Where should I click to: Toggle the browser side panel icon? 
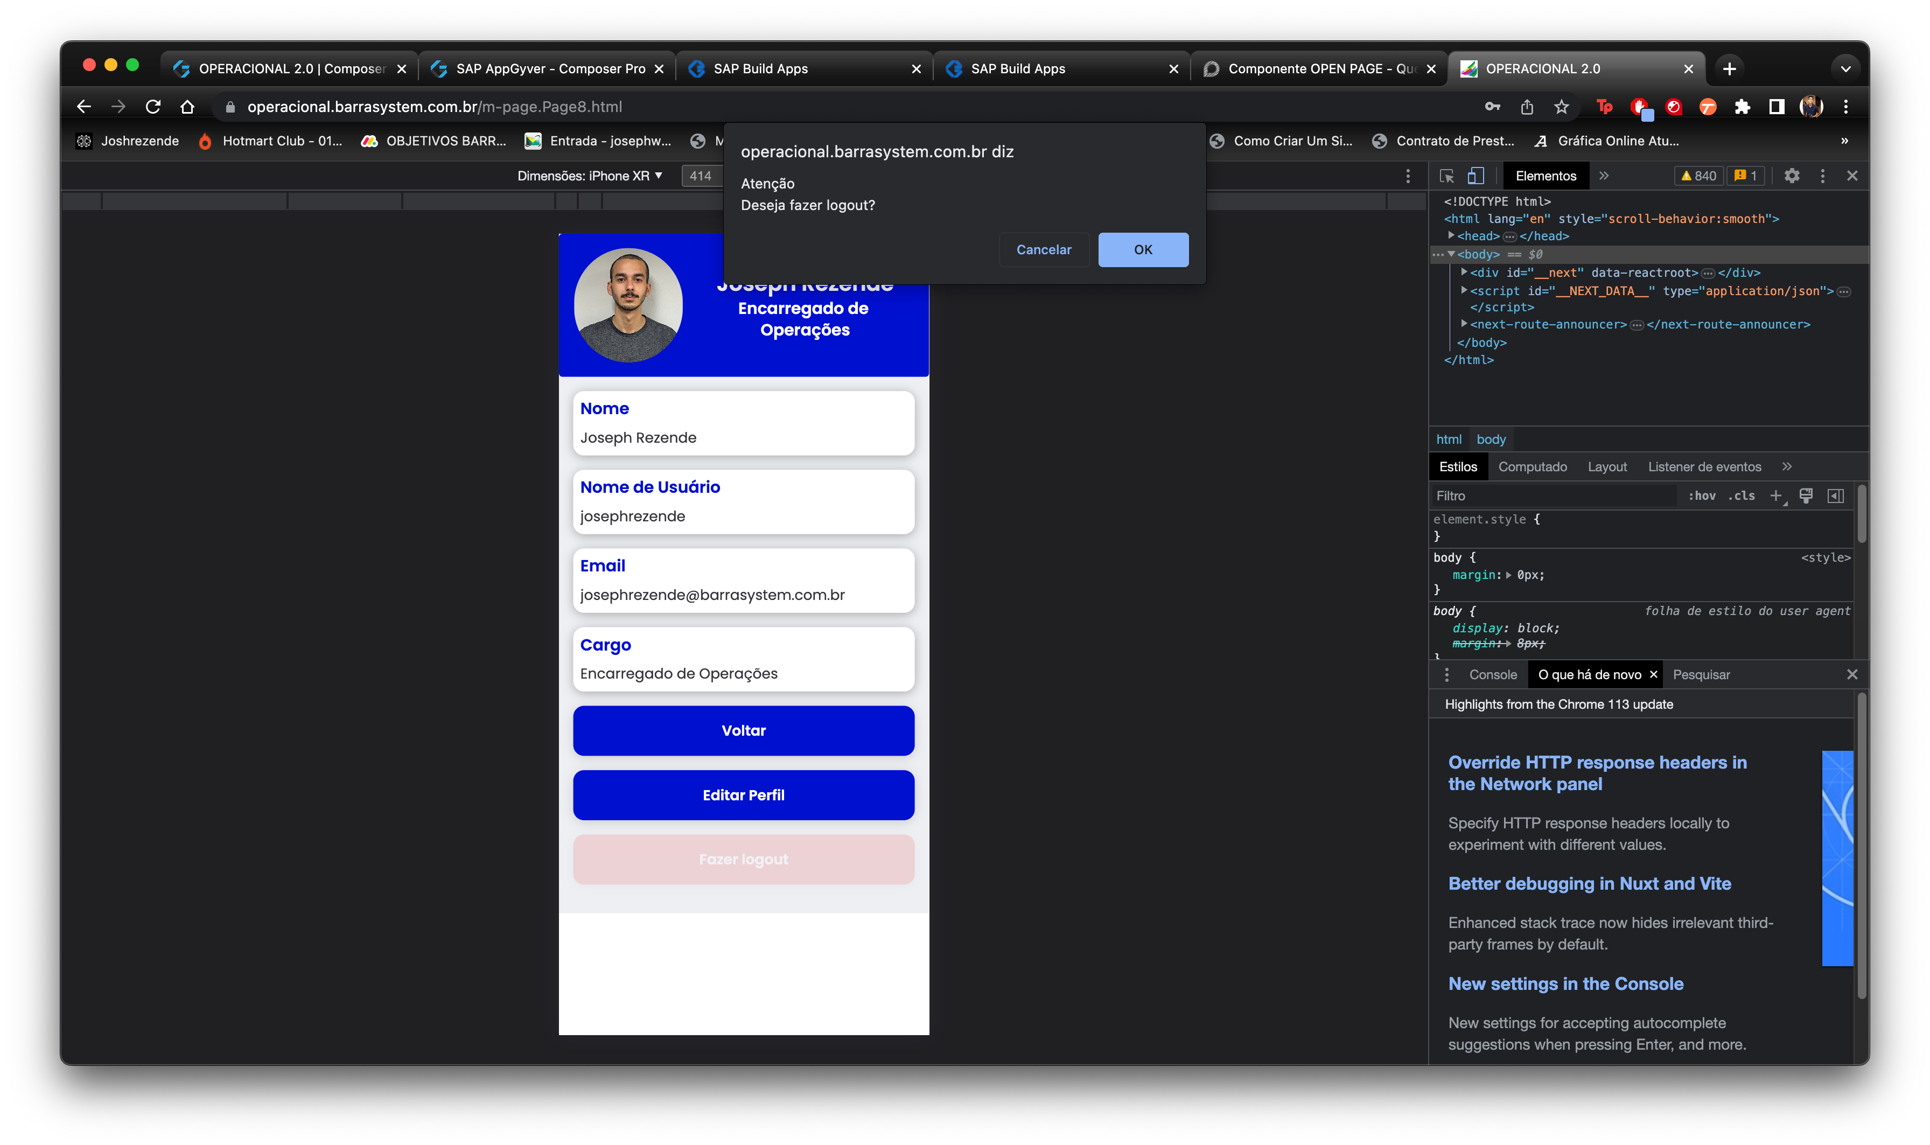(x=1777, y=107)
